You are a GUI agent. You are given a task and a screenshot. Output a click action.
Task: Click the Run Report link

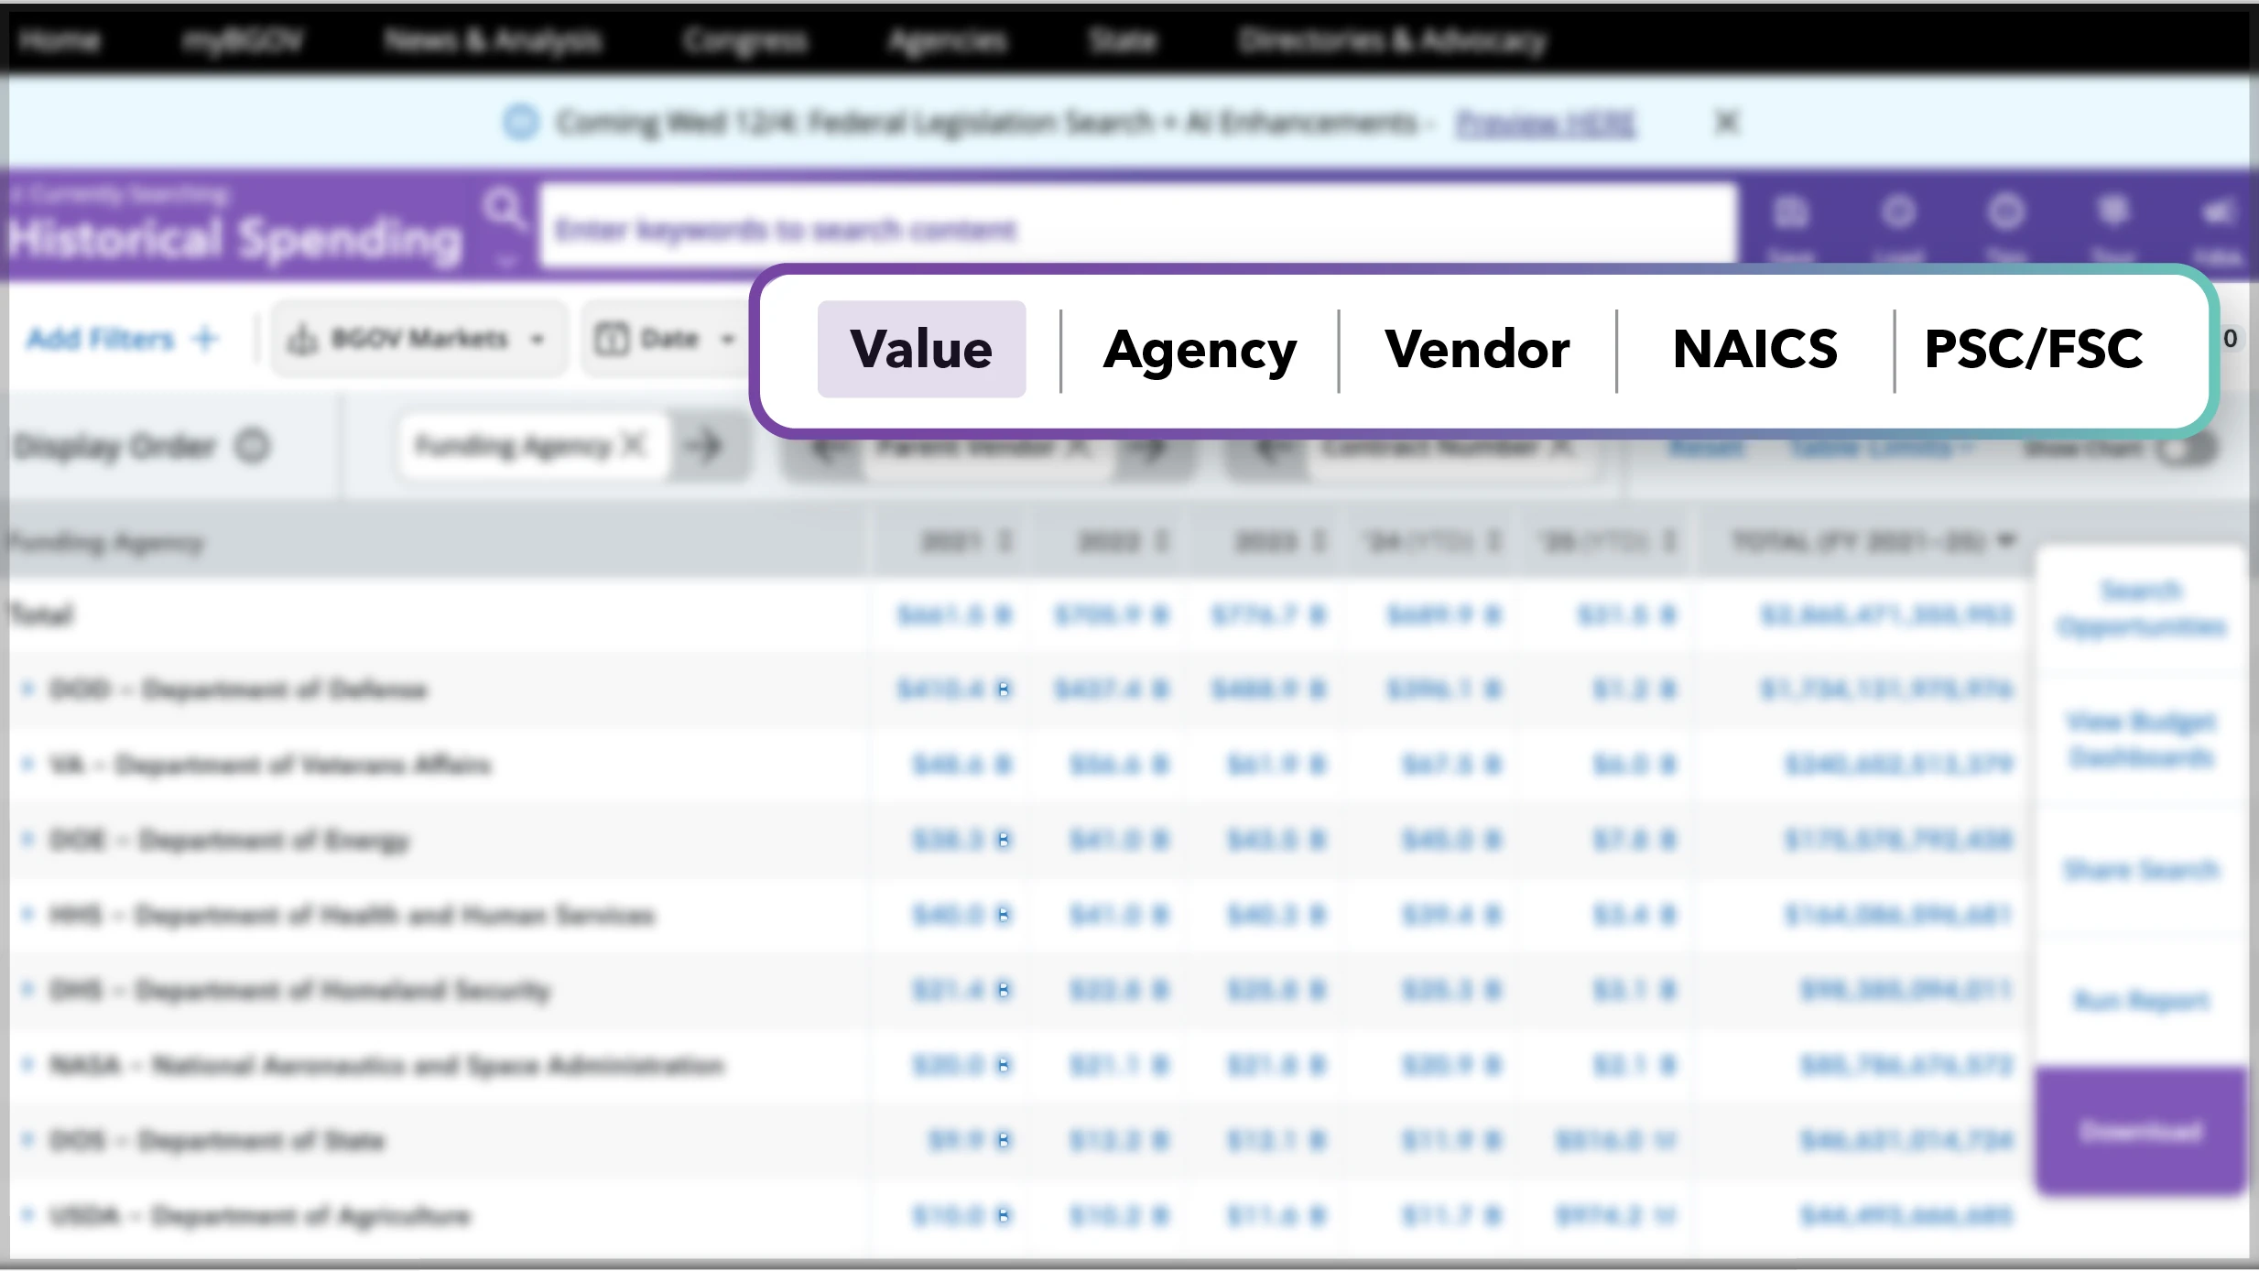pyautogui.click(x=2141, y=1000)
